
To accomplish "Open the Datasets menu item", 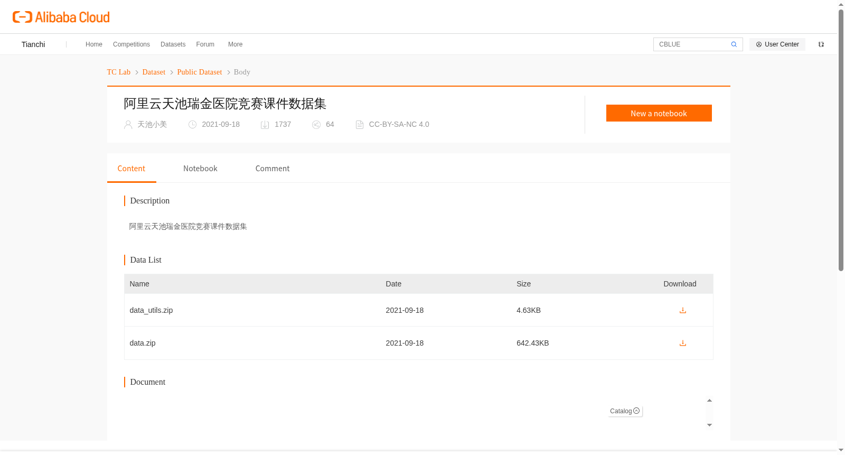I will pos(173,44).
